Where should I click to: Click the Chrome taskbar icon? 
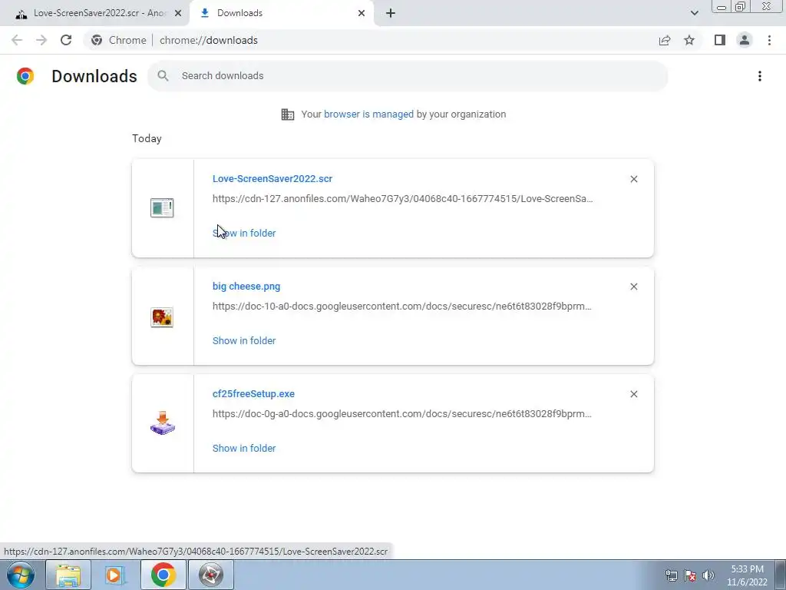(163, 575)
